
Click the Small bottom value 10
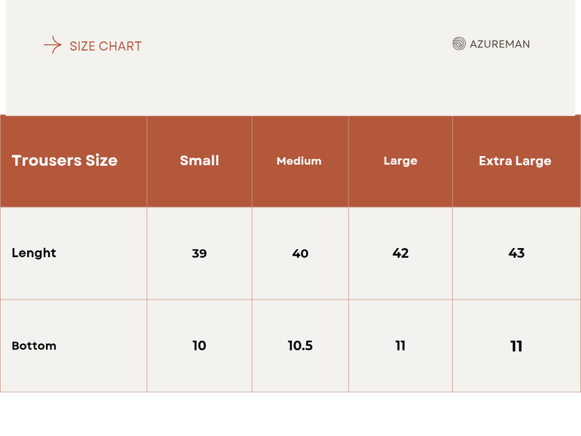coord(199,345)
